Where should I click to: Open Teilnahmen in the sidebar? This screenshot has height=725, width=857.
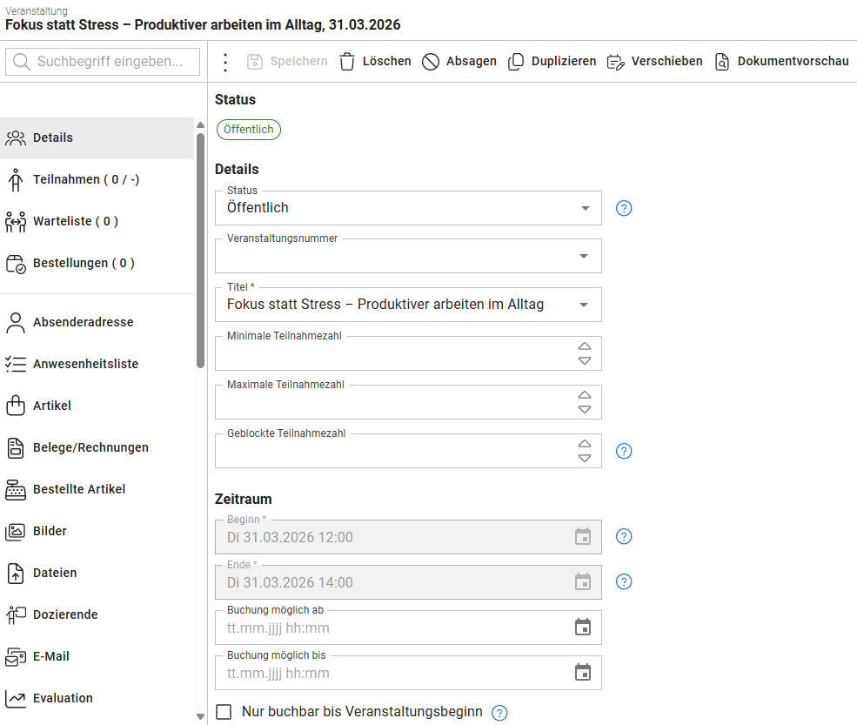pyautogui.click(x=86, y=179)
